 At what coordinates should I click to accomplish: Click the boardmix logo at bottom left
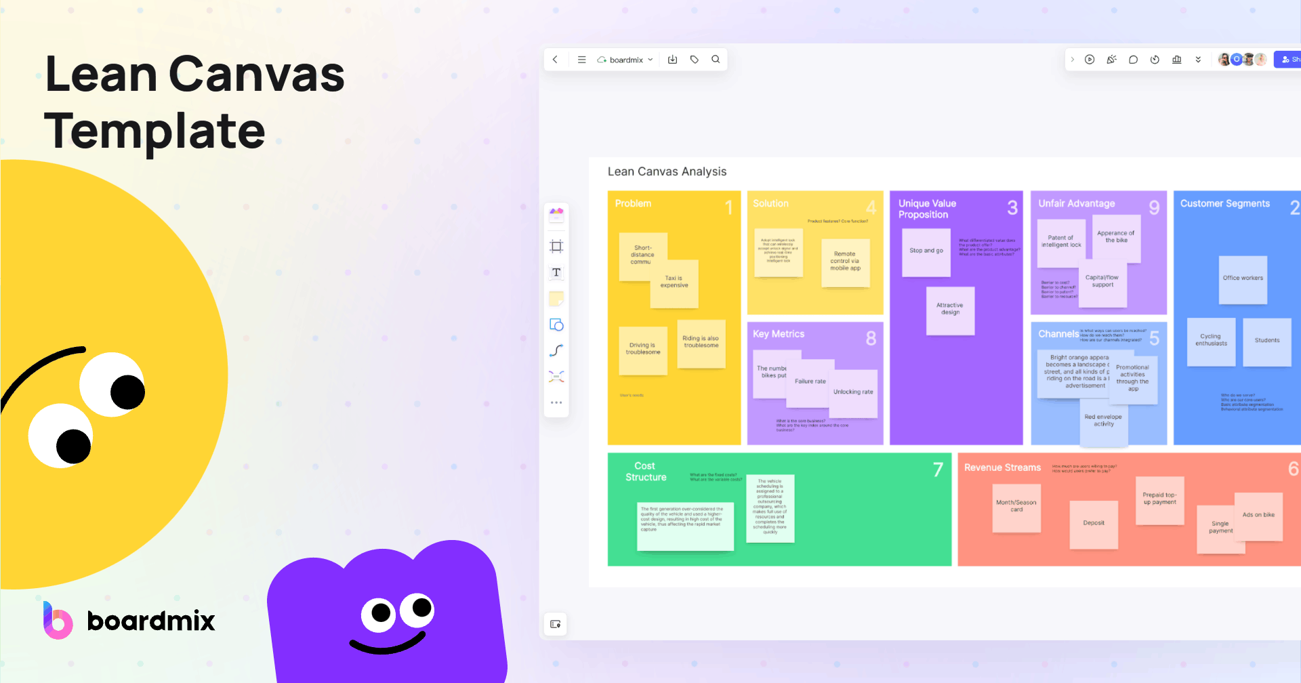(x=129, y=620)
